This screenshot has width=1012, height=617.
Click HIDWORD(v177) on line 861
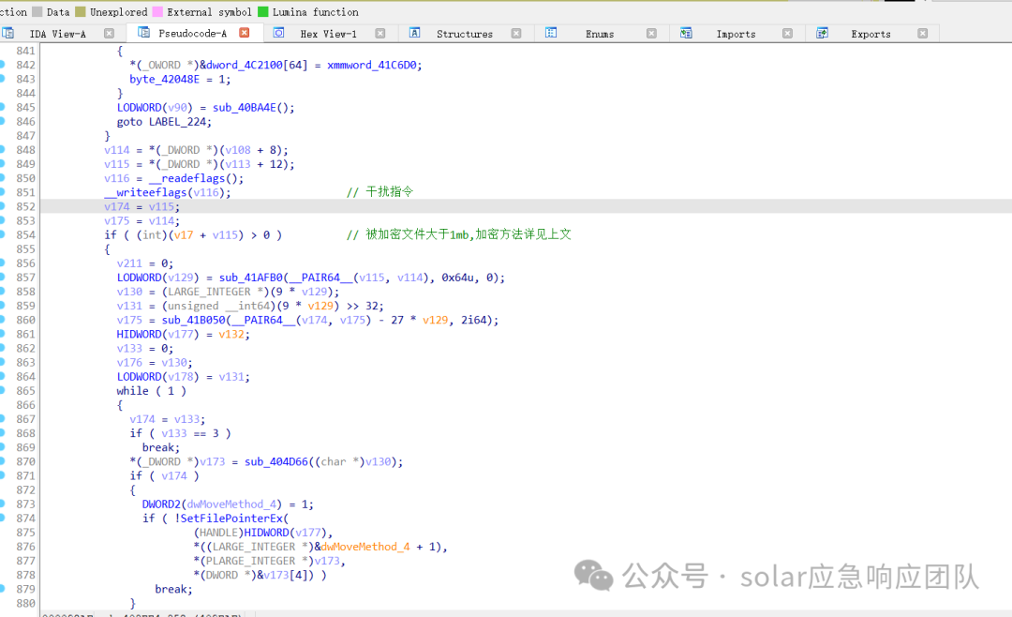click(158, 334)
